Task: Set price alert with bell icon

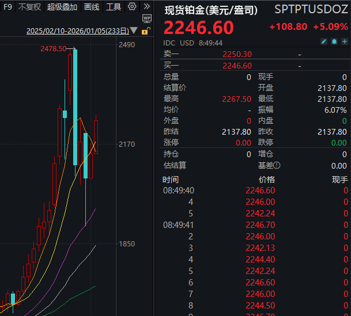Action: coord(334,42)
